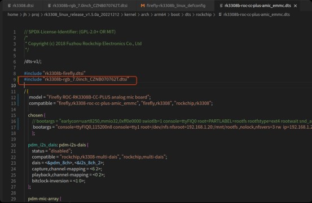312x203 pixels.
Task: Click line number 1 in gutter
Action: pyautogui.click(x=15, y=32)
